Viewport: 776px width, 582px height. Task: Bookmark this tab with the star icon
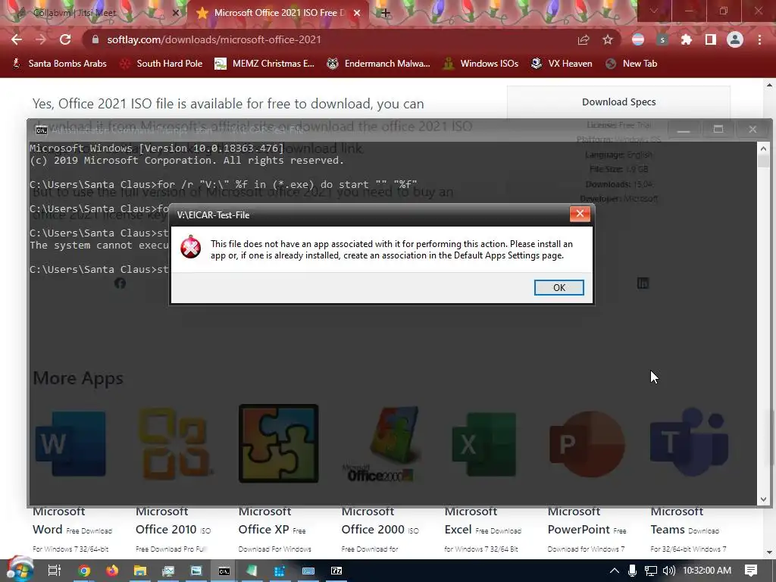pyautogui.click(x=608, y=39)
